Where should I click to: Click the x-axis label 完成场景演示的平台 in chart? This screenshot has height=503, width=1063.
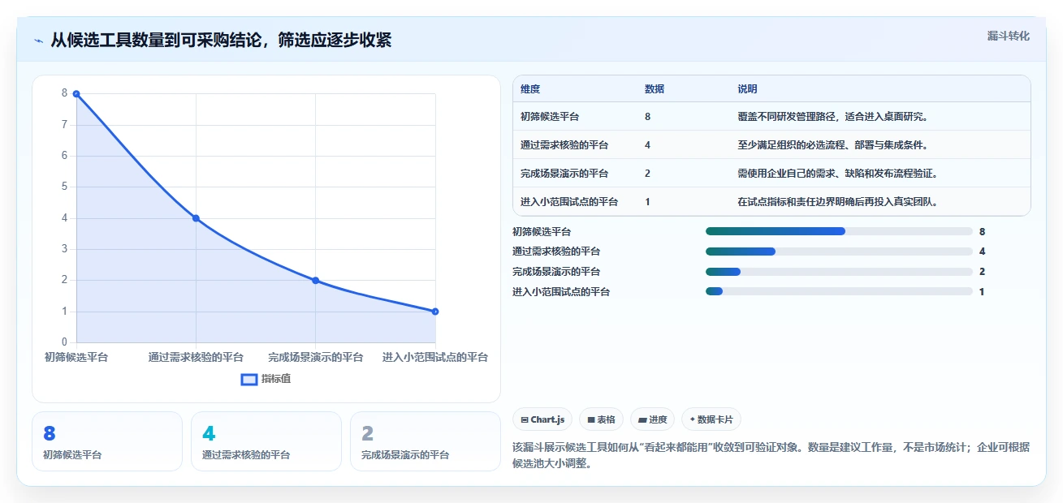316,357
